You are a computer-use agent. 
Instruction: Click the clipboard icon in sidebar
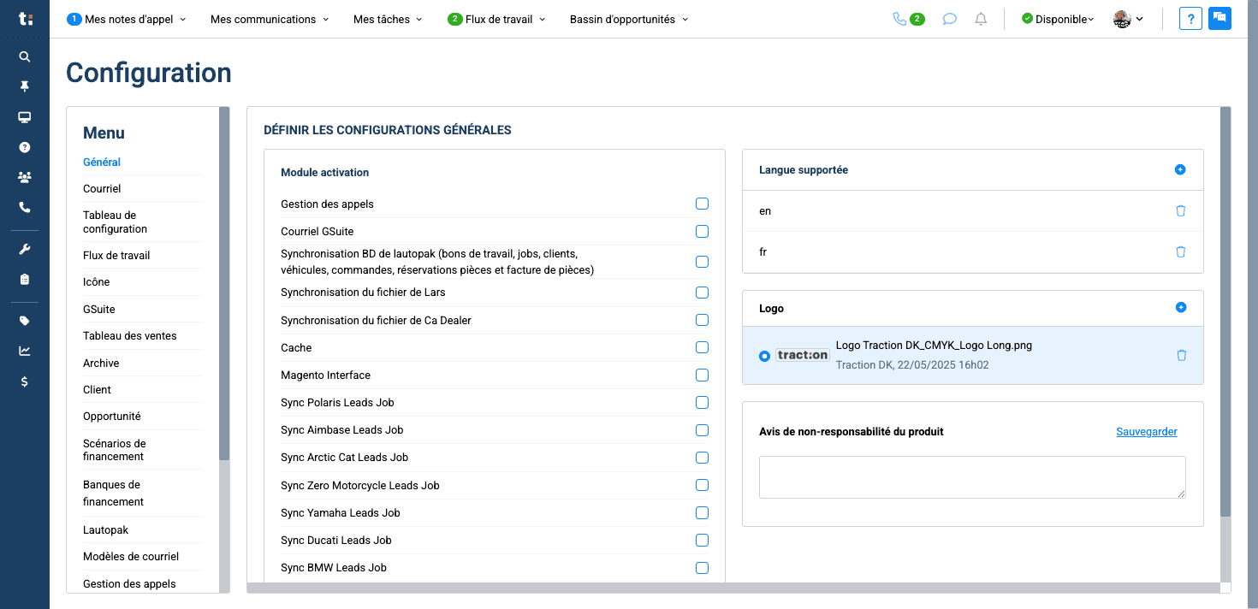coord(25,279)
